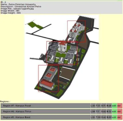
Task: Click the 'Regions :' heading
Action: [5, 102]
